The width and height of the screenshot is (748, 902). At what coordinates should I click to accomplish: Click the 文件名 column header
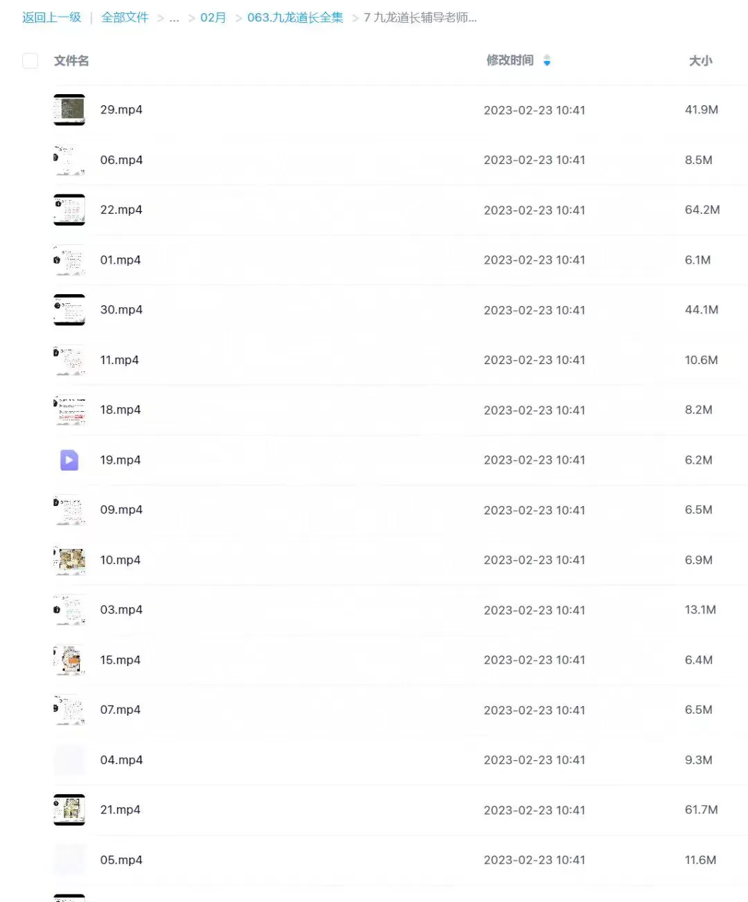tap(71, 61)
